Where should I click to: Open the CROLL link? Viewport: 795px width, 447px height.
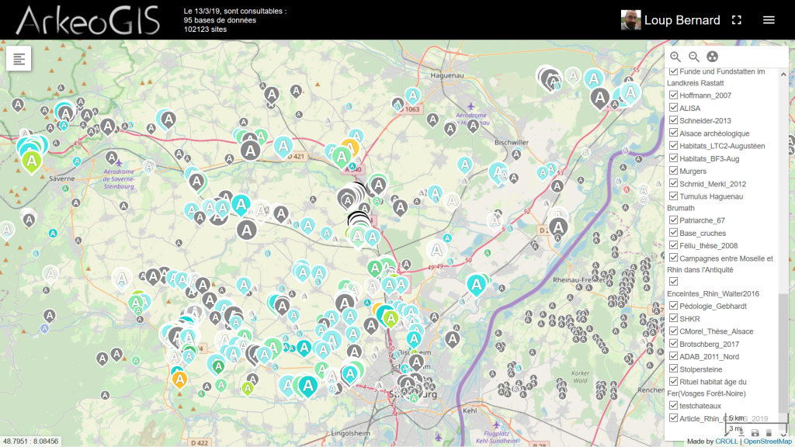(727, 442)
